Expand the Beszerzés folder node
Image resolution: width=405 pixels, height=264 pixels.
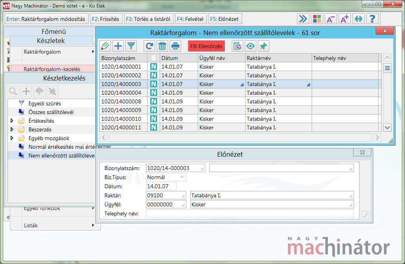click(x=12, y=129)
